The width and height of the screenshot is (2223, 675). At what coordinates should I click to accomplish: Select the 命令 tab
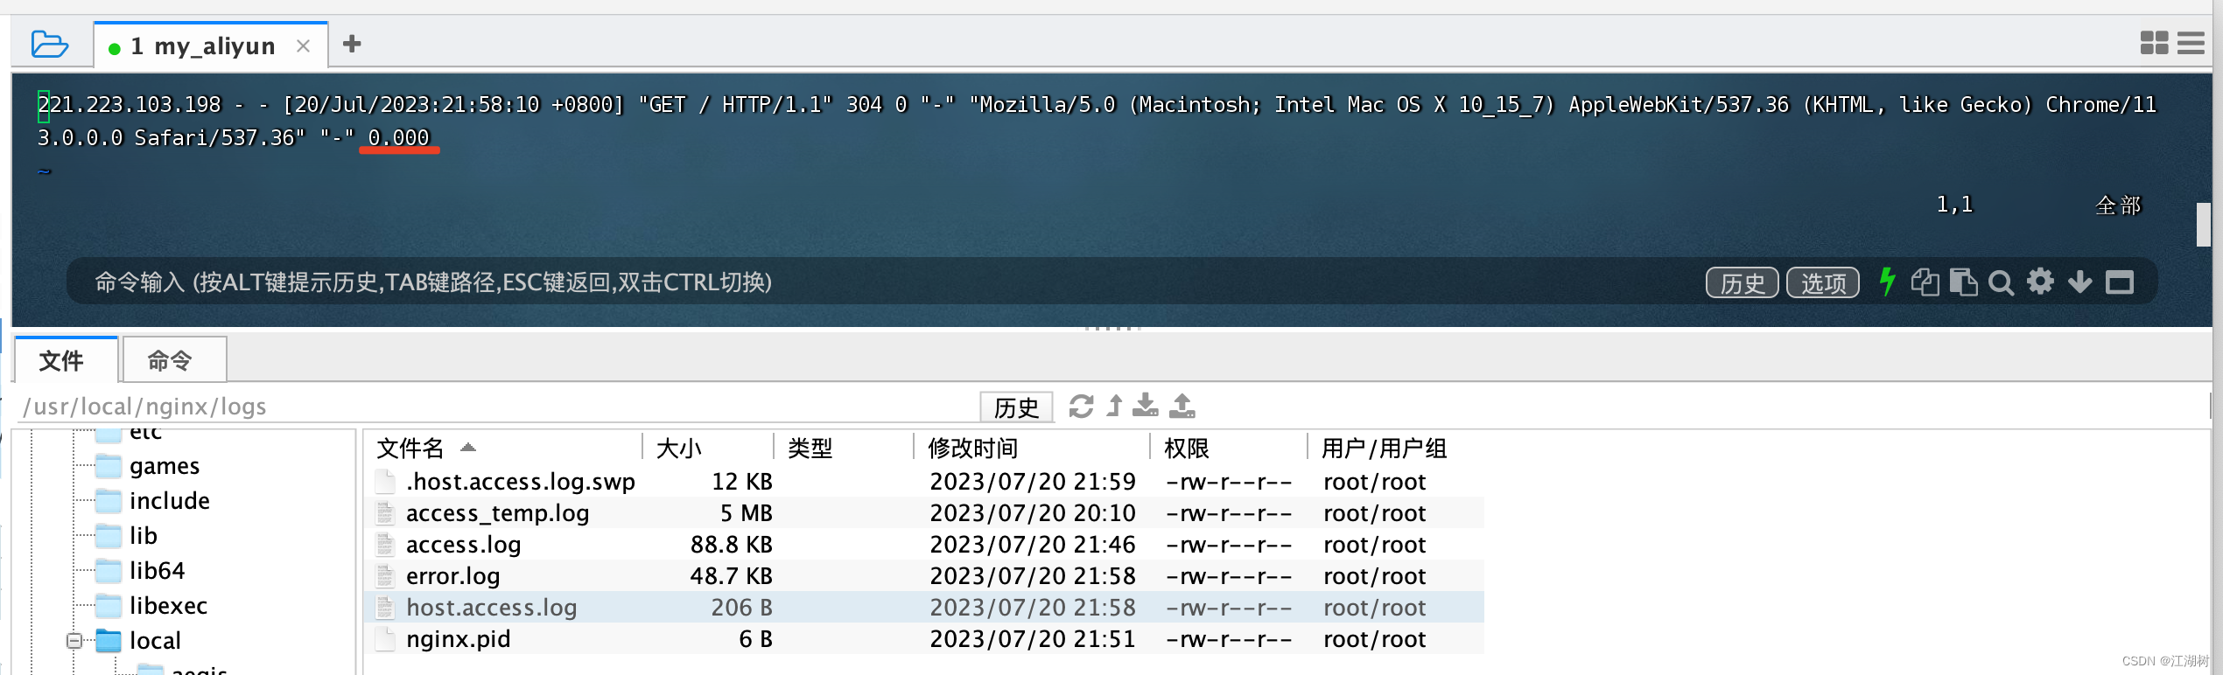coord(174,359)
